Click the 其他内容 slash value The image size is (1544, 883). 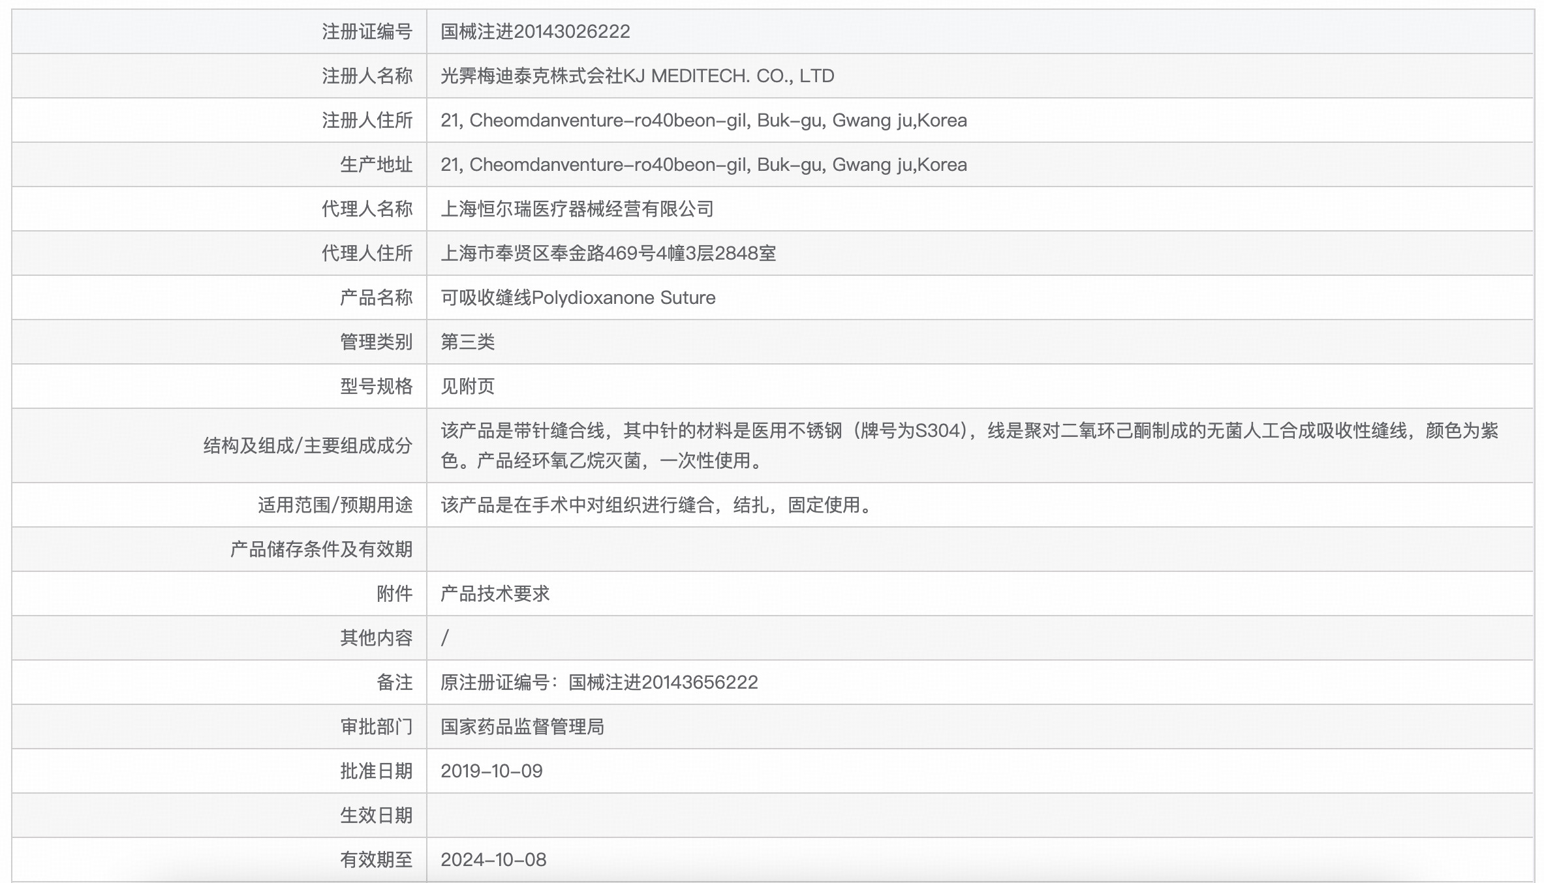446,637
